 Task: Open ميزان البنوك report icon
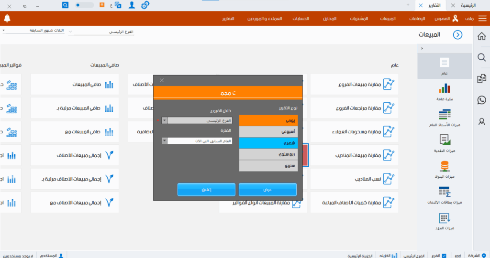pyautogui.click(x=445, y=167)
